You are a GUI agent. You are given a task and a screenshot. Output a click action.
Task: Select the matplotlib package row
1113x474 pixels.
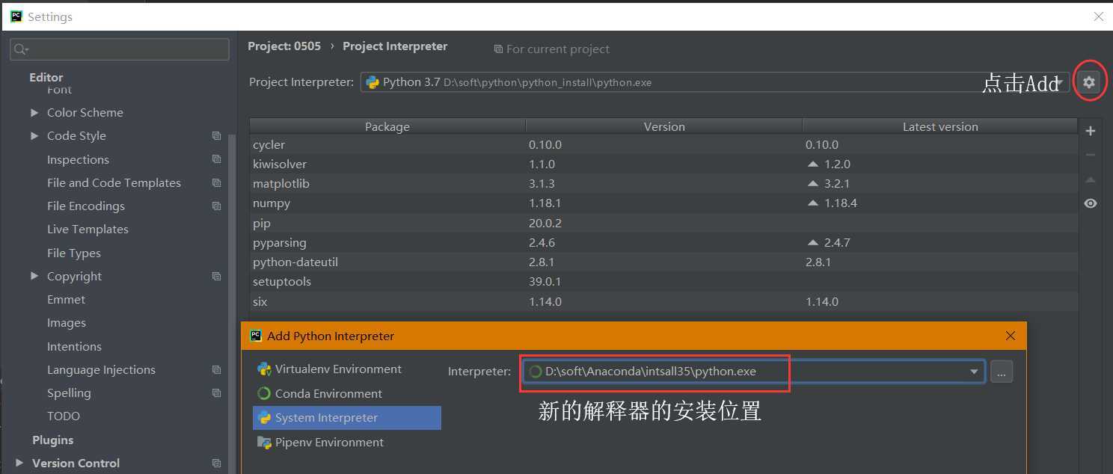(x=663, y=183)
